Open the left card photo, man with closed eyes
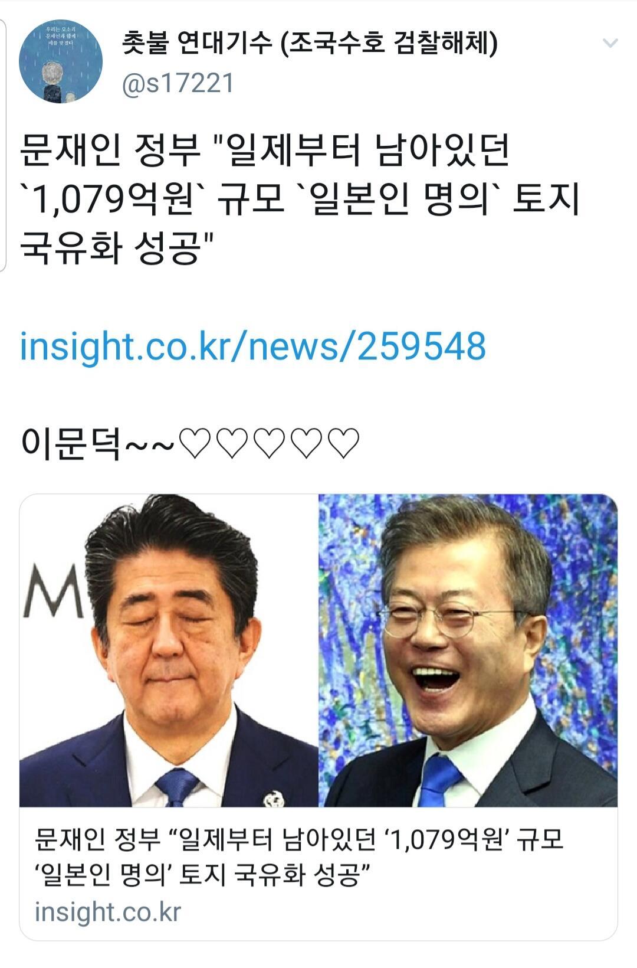 (x=169, y=650)
